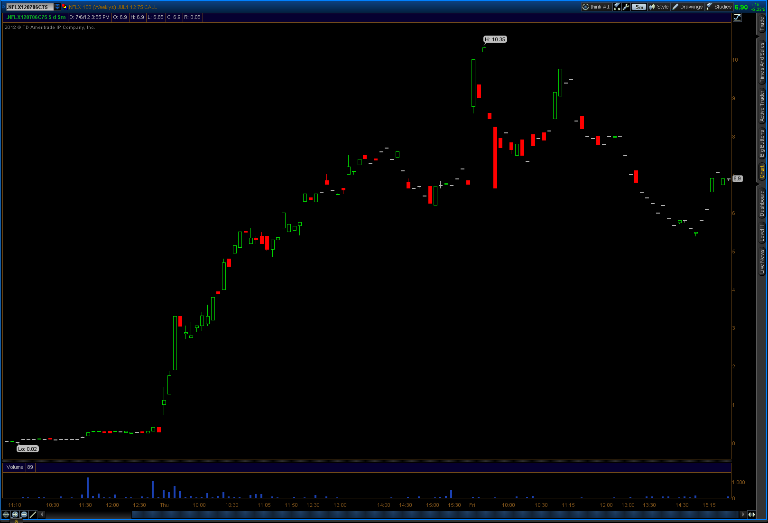The height and width of the screenshot is (523, 768).
Task: Select the trendline drawing tool
Action: [33, 514]
